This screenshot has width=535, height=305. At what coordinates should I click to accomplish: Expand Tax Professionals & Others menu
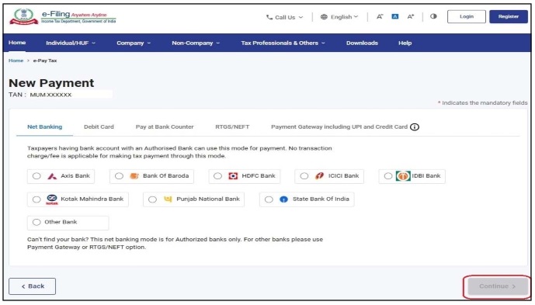283,43
